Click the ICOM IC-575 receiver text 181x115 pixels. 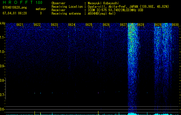coord(115,10)
